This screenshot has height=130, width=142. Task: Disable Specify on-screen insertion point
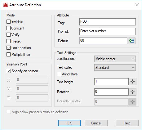(x=9, y=71)
